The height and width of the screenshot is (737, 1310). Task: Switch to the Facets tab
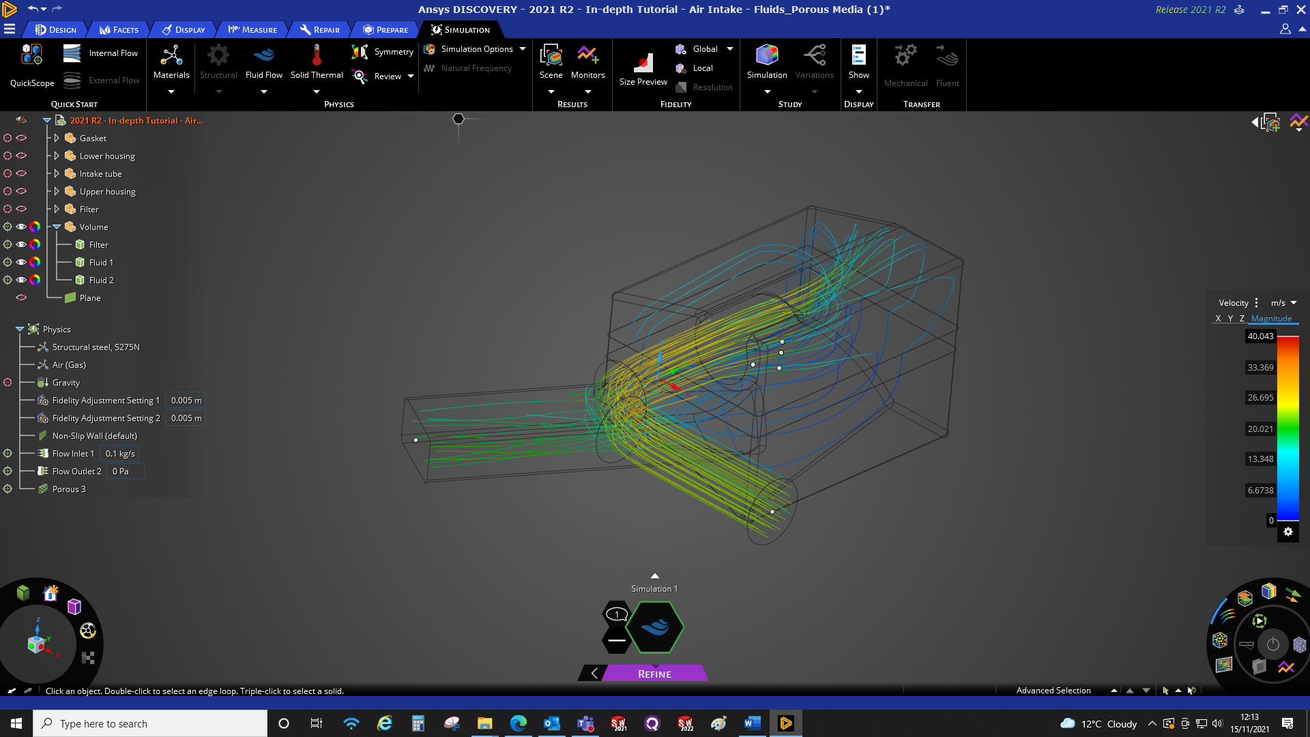pyautogui.click(x=119, y=29)
